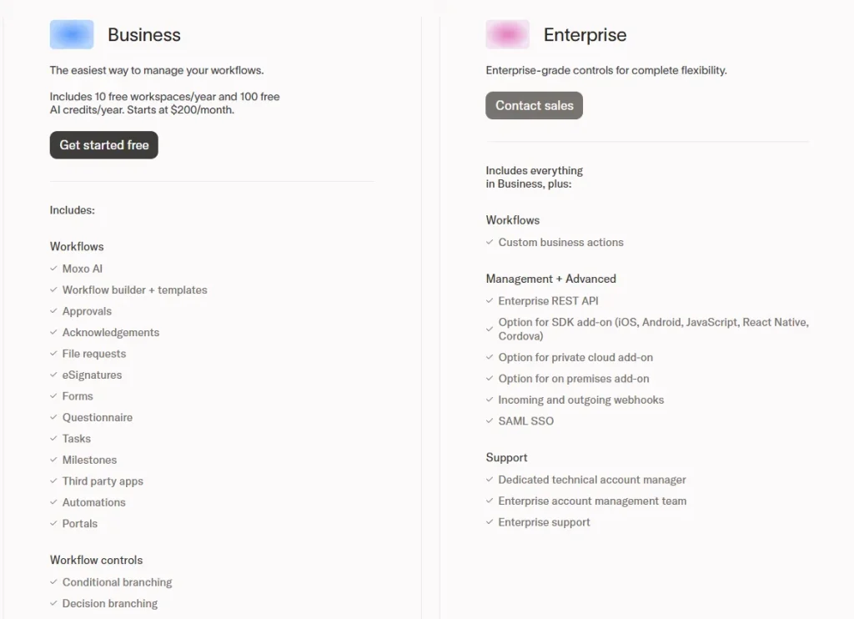Viewport: 854px width, 619px height.
Task: Click the Enterprise plan pink gradient icon
Action: (x=507, y=33)
